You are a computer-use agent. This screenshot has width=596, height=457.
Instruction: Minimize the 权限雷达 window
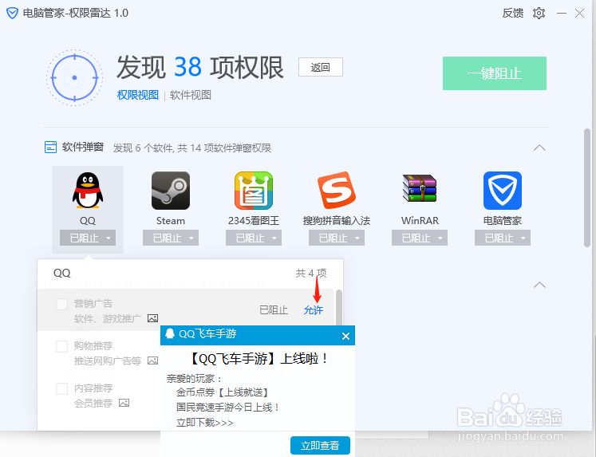[x=562, y=14]
